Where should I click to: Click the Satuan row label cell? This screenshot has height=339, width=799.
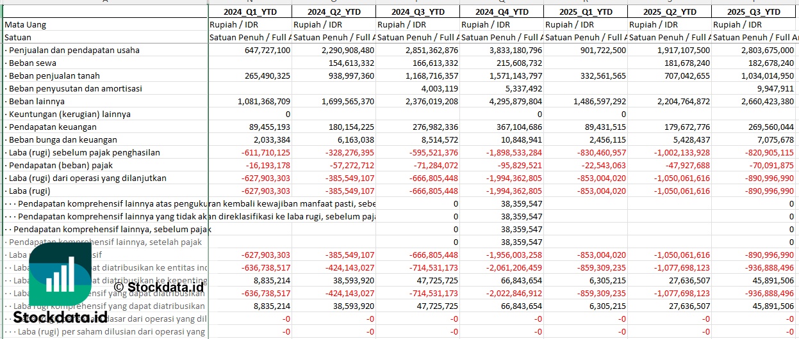point(18,38)
